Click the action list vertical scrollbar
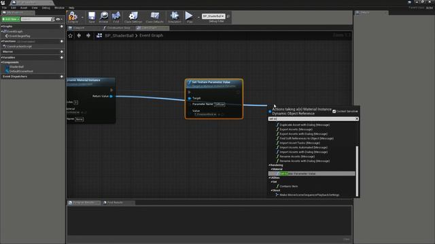This screenshot has width=435, height=244. point(357,171)
